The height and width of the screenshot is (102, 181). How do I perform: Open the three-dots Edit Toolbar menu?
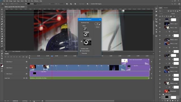[2, 61]
